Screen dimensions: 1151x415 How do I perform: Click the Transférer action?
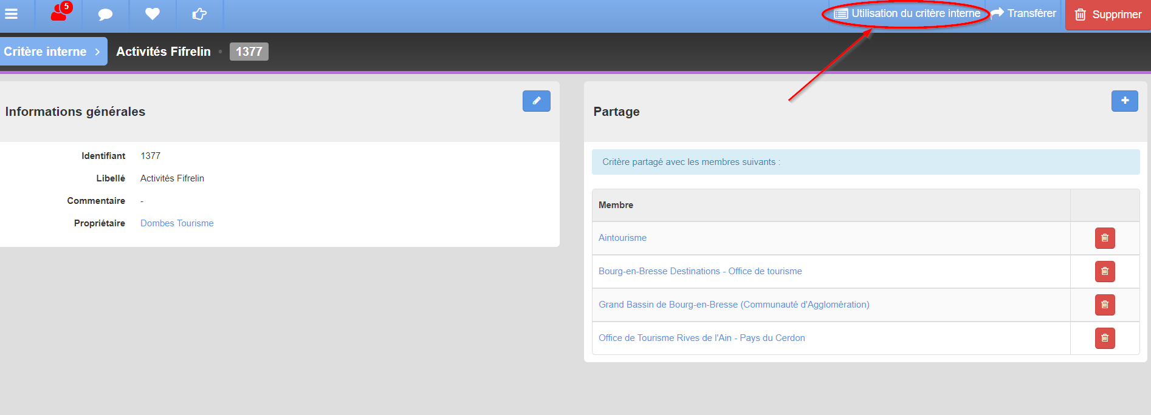(x=1023, y=13)
